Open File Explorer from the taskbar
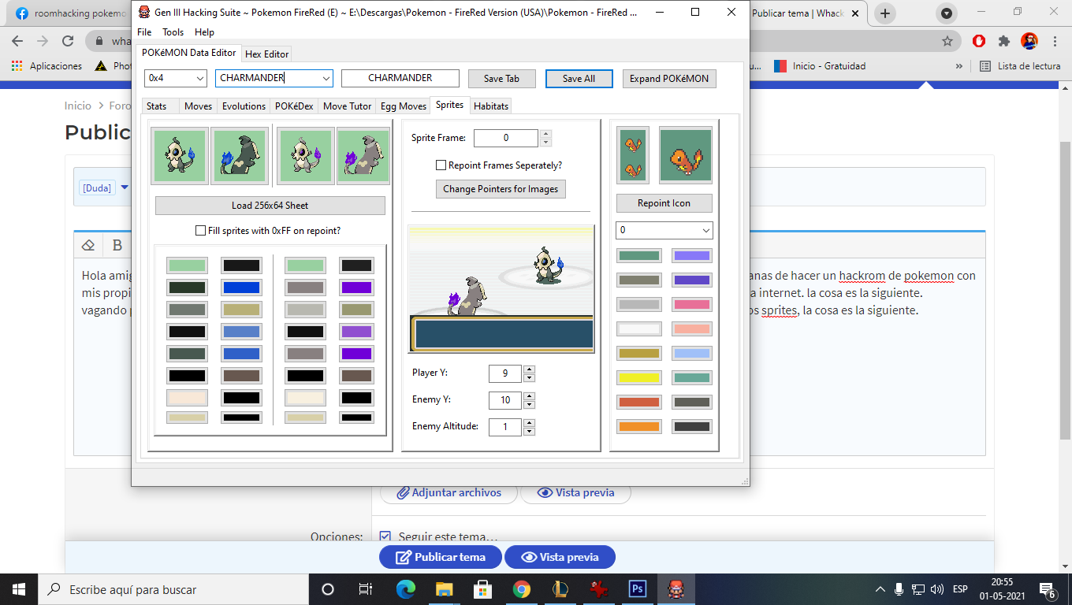The height and width of the screenshot is (605, 1072). click(x=444, y=589)
